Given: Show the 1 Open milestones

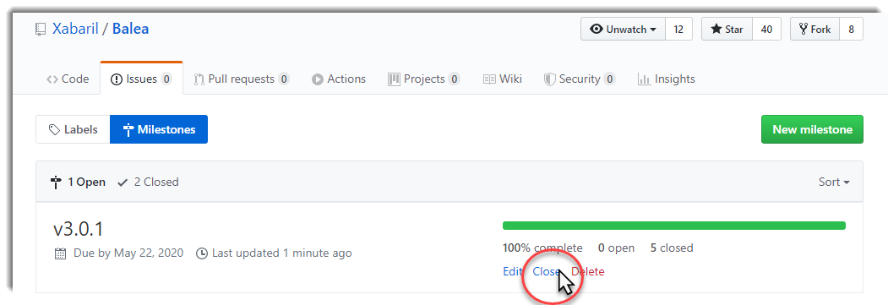Looking at the screenshot, I should pos(78,182).
